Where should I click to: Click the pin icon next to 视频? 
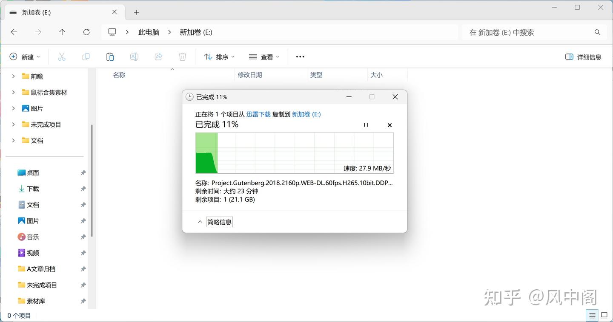pos(83,253)
